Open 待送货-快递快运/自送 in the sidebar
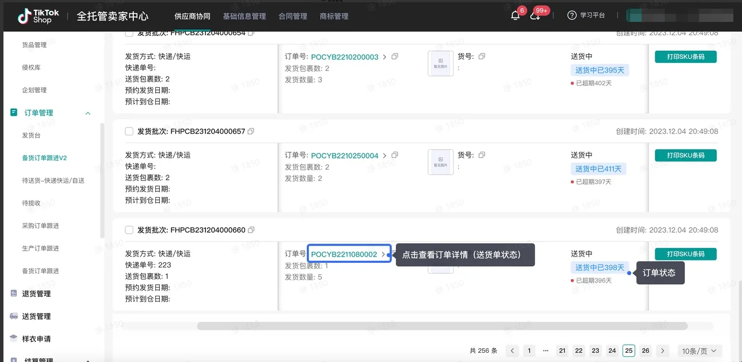 53,180
